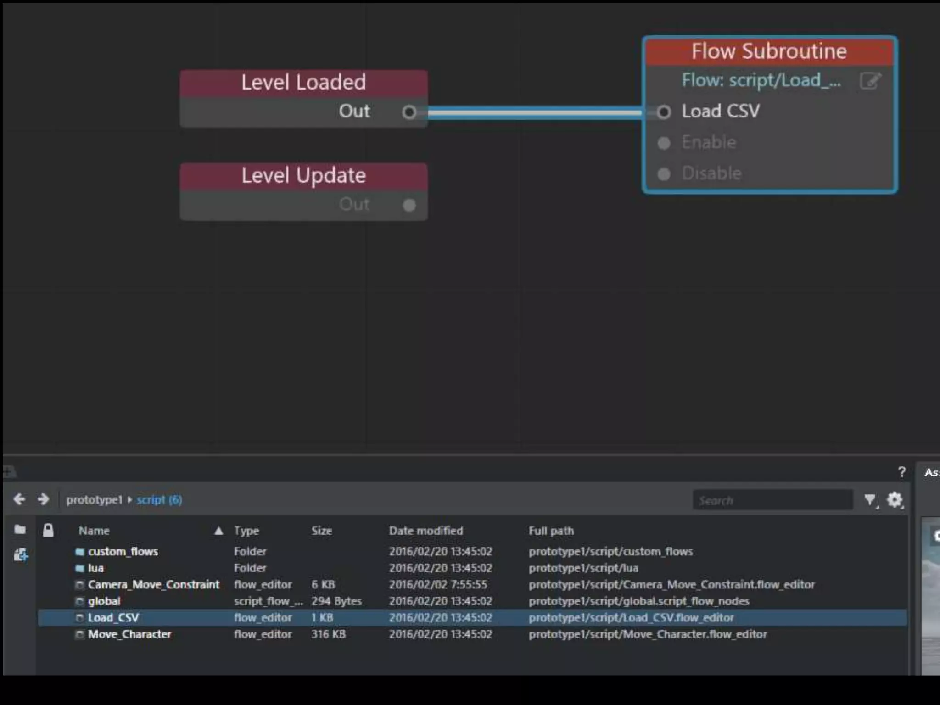The height and width of the screenshot is (705, 940).
Task: Sort by Name column arrow
Action: coord(218,531)
